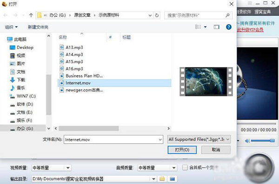Click the 取消 button

(216, 150)
